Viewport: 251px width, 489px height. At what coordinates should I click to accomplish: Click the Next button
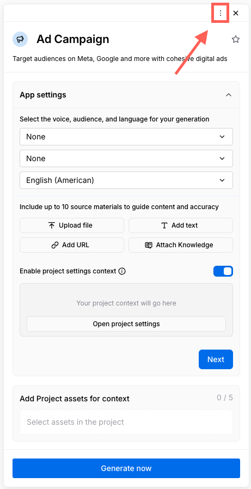(216, 359)
